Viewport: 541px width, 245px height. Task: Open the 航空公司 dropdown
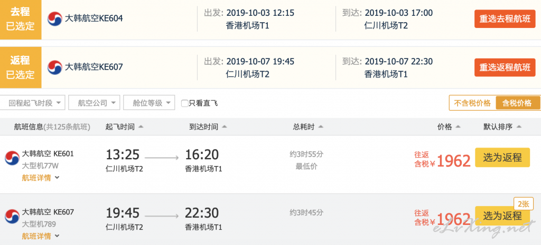[94, 103]
